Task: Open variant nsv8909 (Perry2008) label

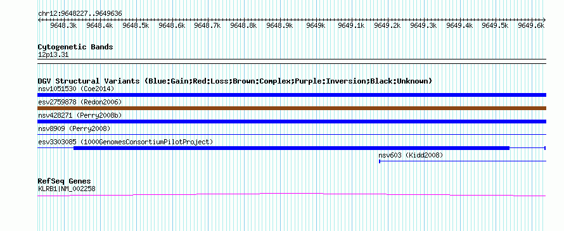Action: click(74, 128)
